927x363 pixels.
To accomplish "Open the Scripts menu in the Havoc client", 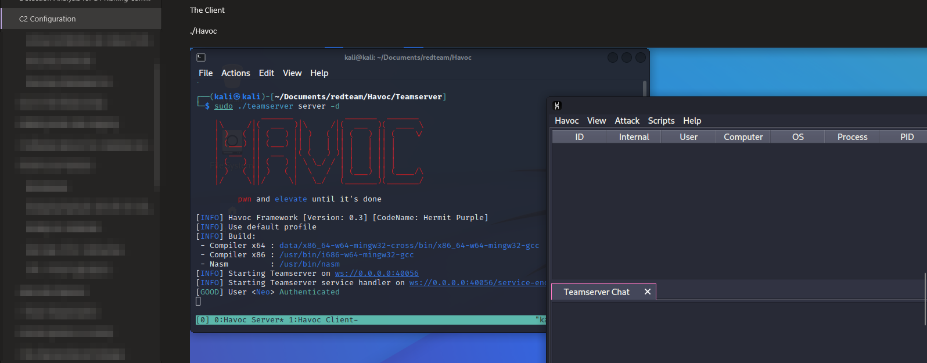I will 662,121.
